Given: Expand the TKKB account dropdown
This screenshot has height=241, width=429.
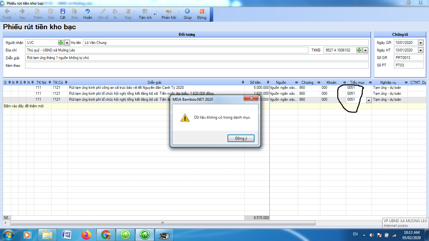Looking at the screenshot, I should [365, 50].
